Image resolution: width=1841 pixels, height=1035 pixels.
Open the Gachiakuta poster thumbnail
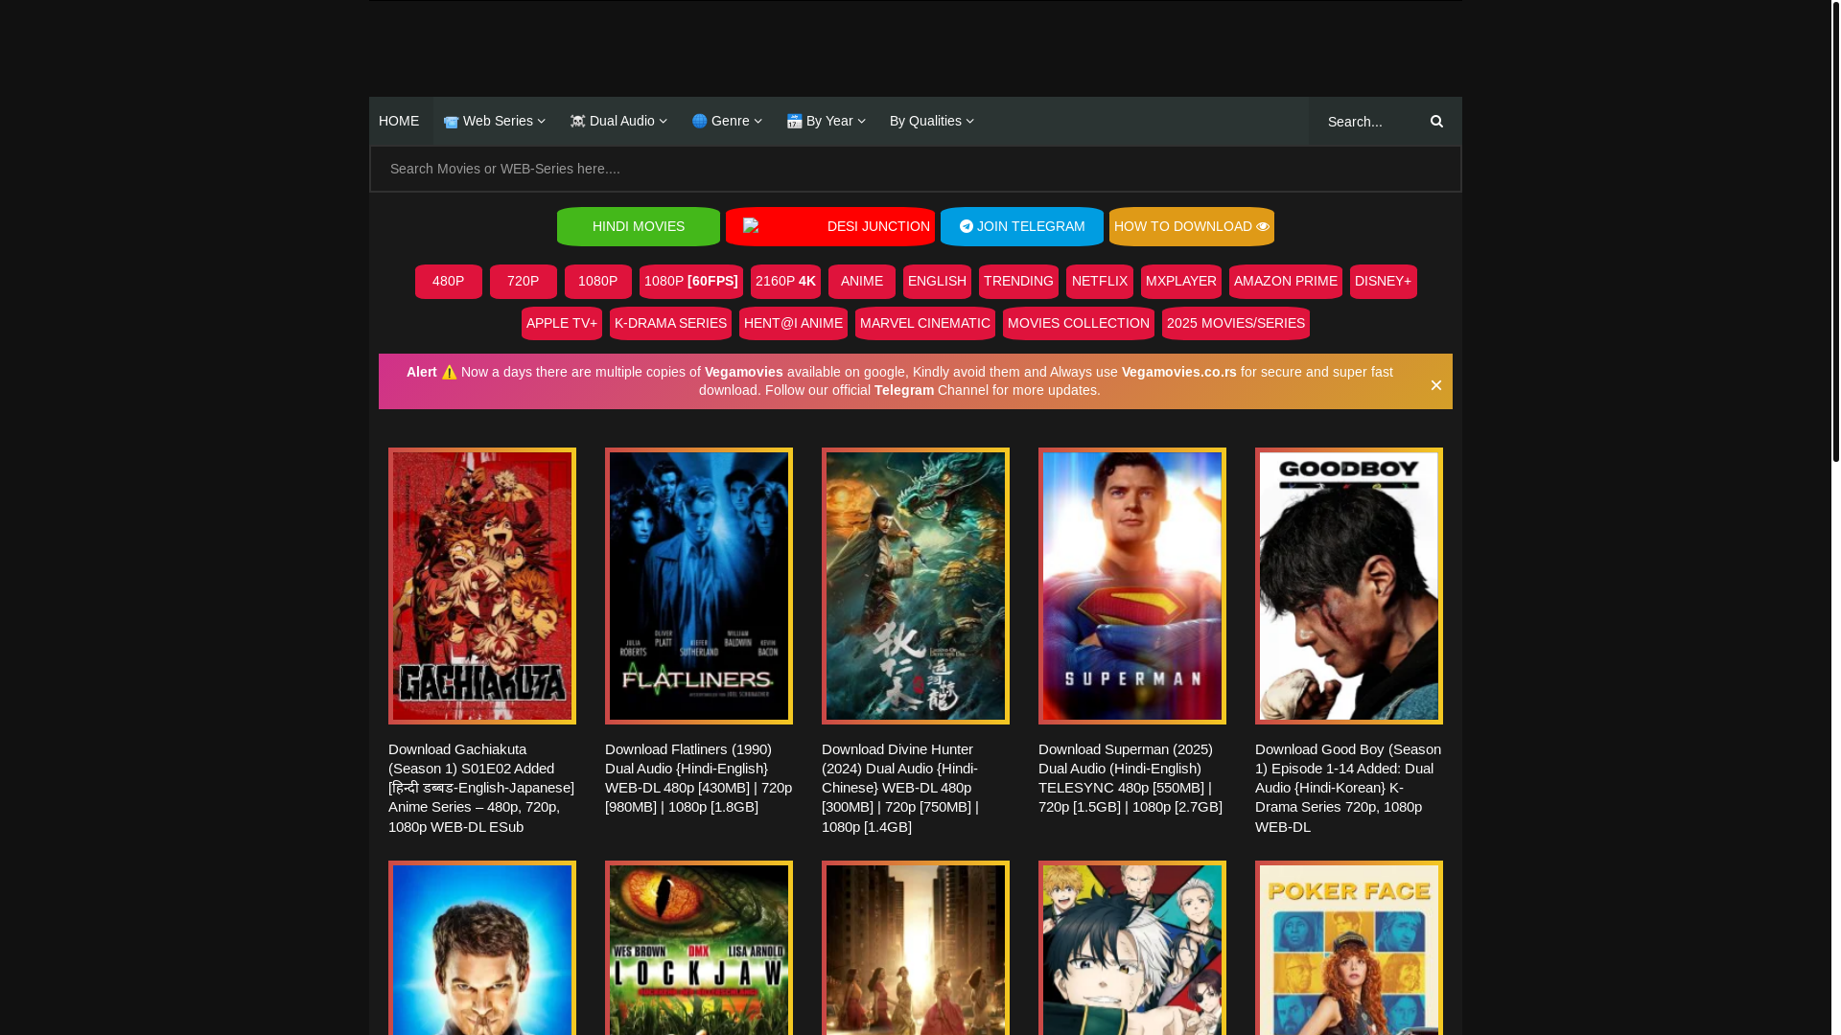482,586
